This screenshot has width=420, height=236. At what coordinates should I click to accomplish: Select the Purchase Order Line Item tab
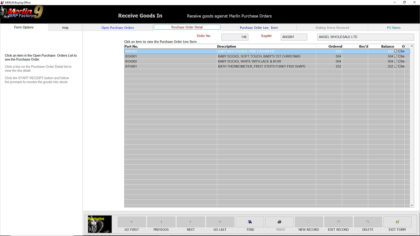pyautogui.click(x=259, y=28)
